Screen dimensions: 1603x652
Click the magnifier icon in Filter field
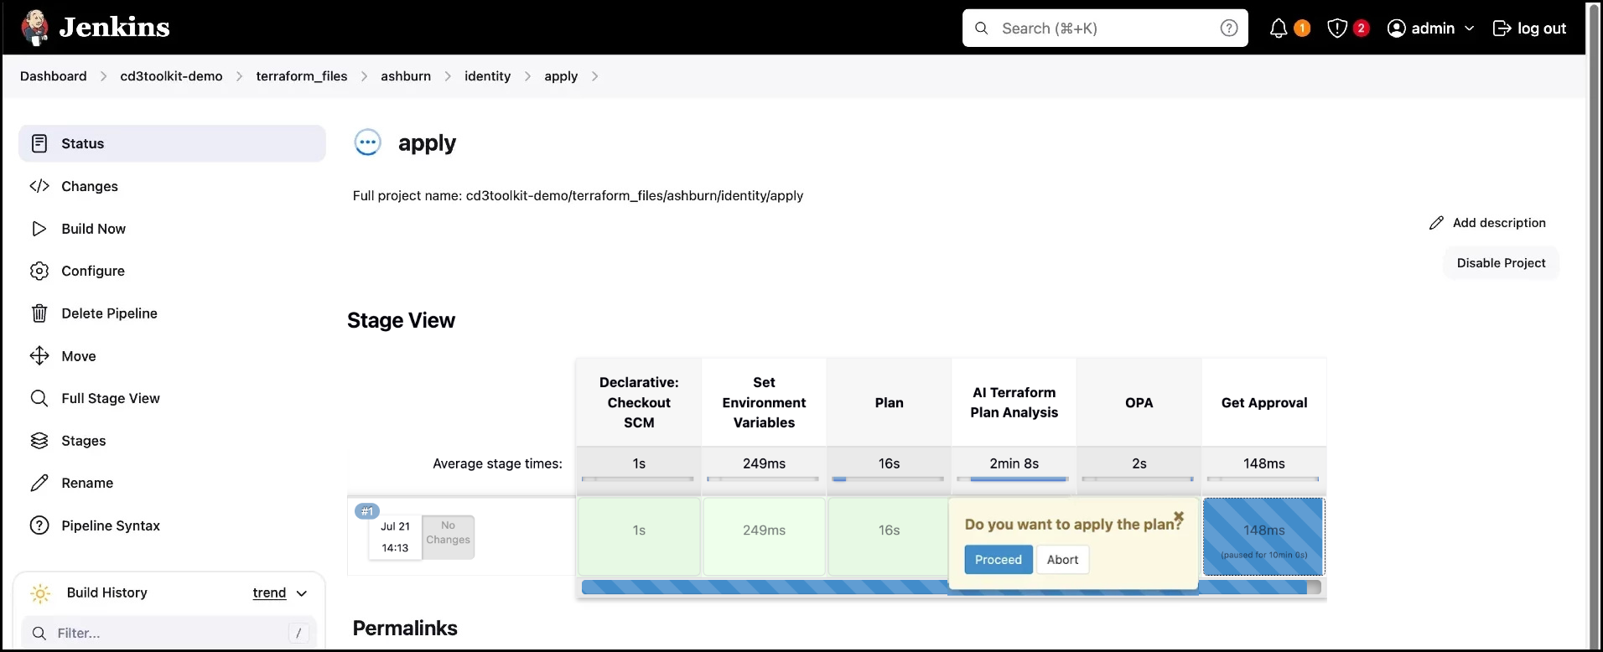point(39,634)
